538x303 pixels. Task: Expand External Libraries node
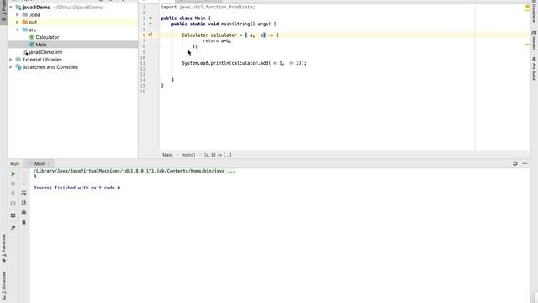(11, 60)
